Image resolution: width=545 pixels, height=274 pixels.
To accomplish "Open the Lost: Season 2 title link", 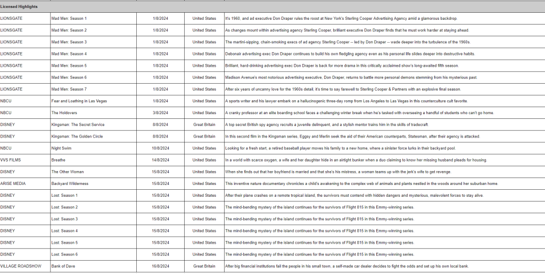I will (x=64, y=207).
